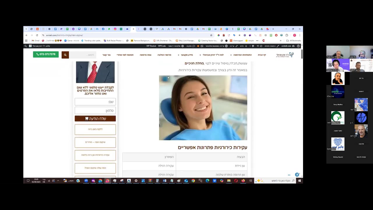
Task: Open the צוות מרפאה menu item
Action: point(145,55)
